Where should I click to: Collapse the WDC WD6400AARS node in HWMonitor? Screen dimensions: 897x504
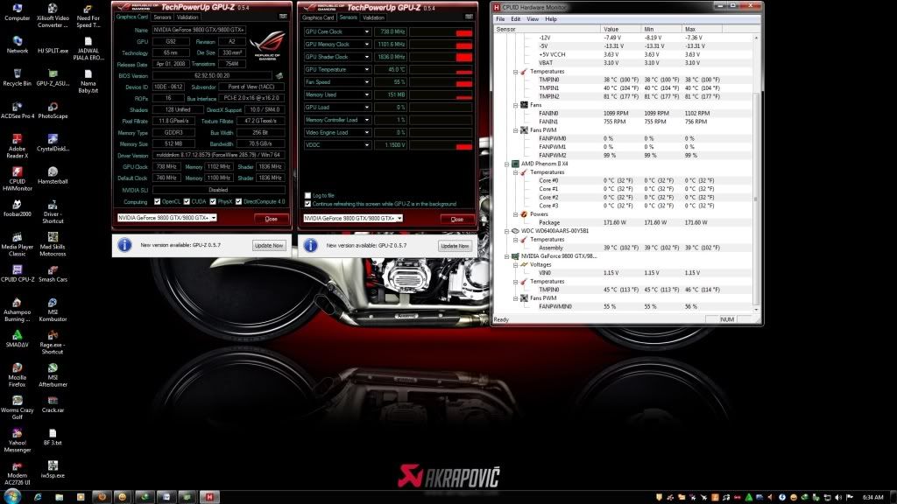507,231
